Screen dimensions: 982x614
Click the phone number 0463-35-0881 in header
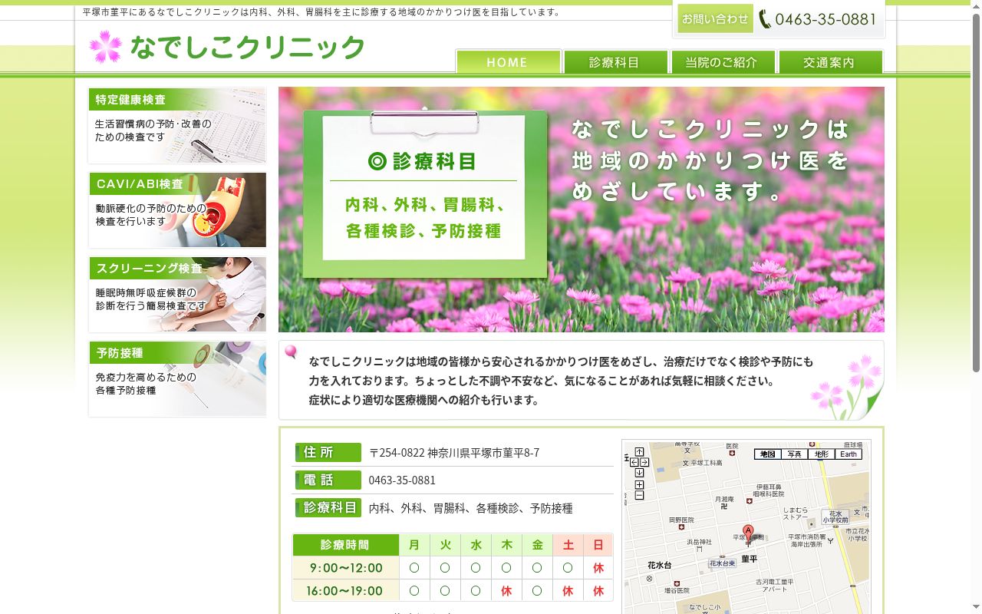click(x=825, y=19)
